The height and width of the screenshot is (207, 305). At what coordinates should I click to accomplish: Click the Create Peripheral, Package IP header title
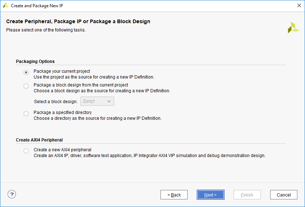point(78,22)
